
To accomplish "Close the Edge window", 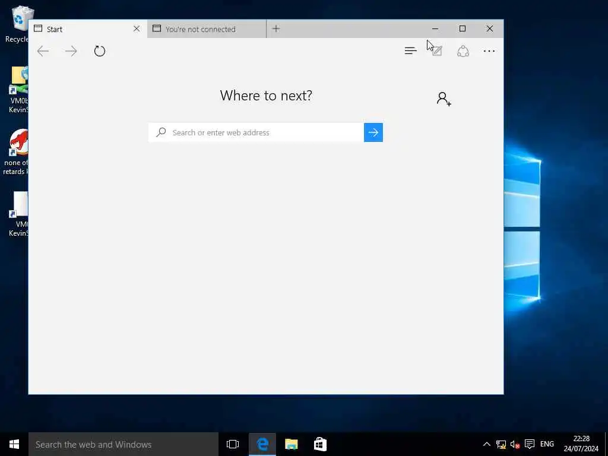I will [x=490, y=28].
